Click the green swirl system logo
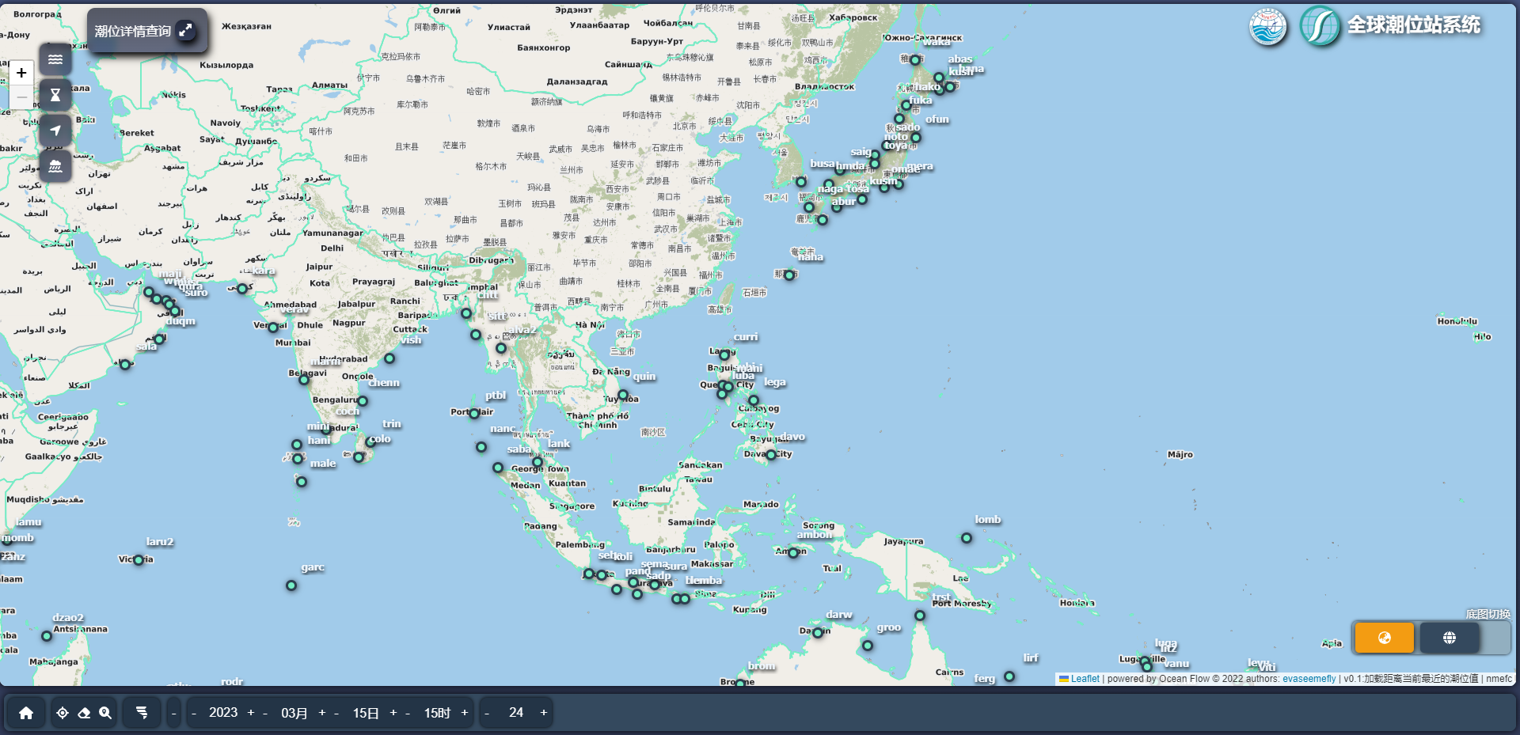This screenshot has width=1520, height=735. click(1320, 27)
